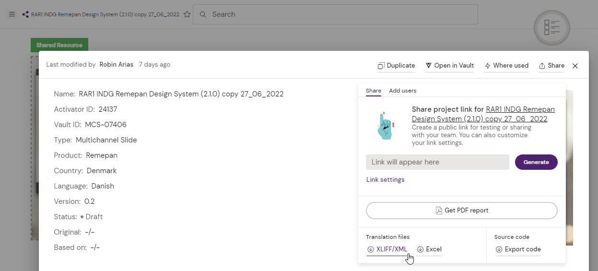Star the project as favorite

(x=187, y=14)
